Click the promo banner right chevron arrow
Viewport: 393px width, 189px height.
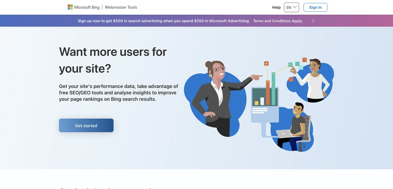[x=313, y=21]
